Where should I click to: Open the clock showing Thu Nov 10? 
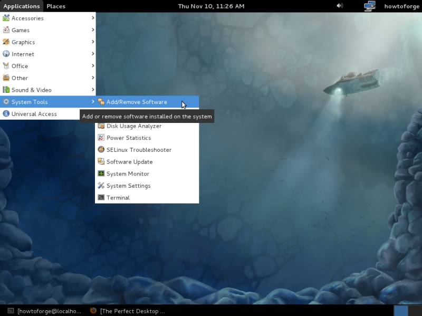click(x=212, y=6)
